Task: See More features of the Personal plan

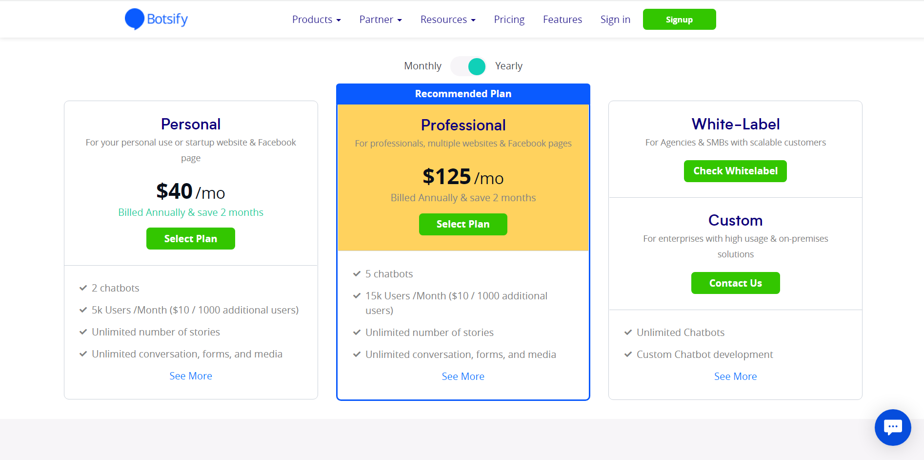Action: 190,376
